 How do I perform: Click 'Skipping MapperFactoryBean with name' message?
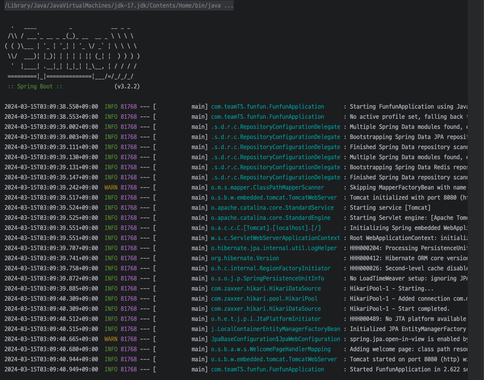coord(408,188)
